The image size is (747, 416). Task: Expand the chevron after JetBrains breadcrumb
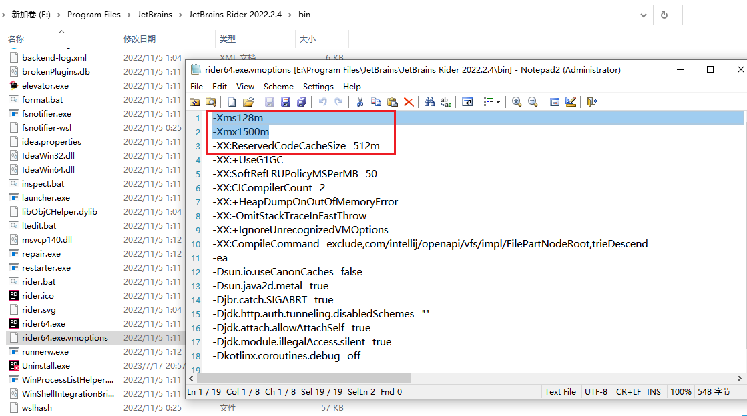[180, 15]
